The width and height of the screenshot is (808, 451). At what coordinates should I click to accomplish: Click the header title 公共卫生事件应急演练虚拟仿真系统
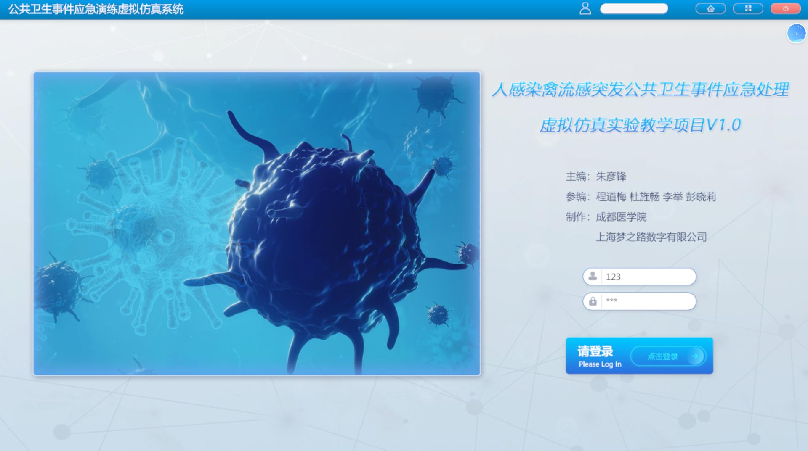point(96,9)
